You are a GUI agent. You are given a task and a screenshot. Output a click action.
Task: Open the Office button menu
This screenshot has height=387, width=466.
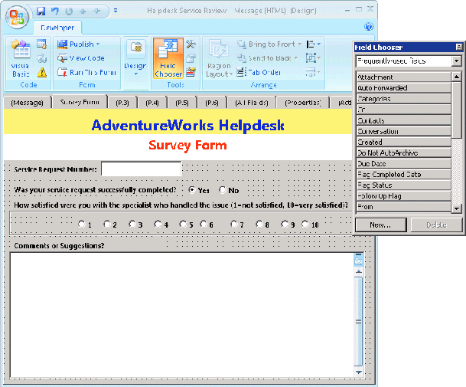18,16
